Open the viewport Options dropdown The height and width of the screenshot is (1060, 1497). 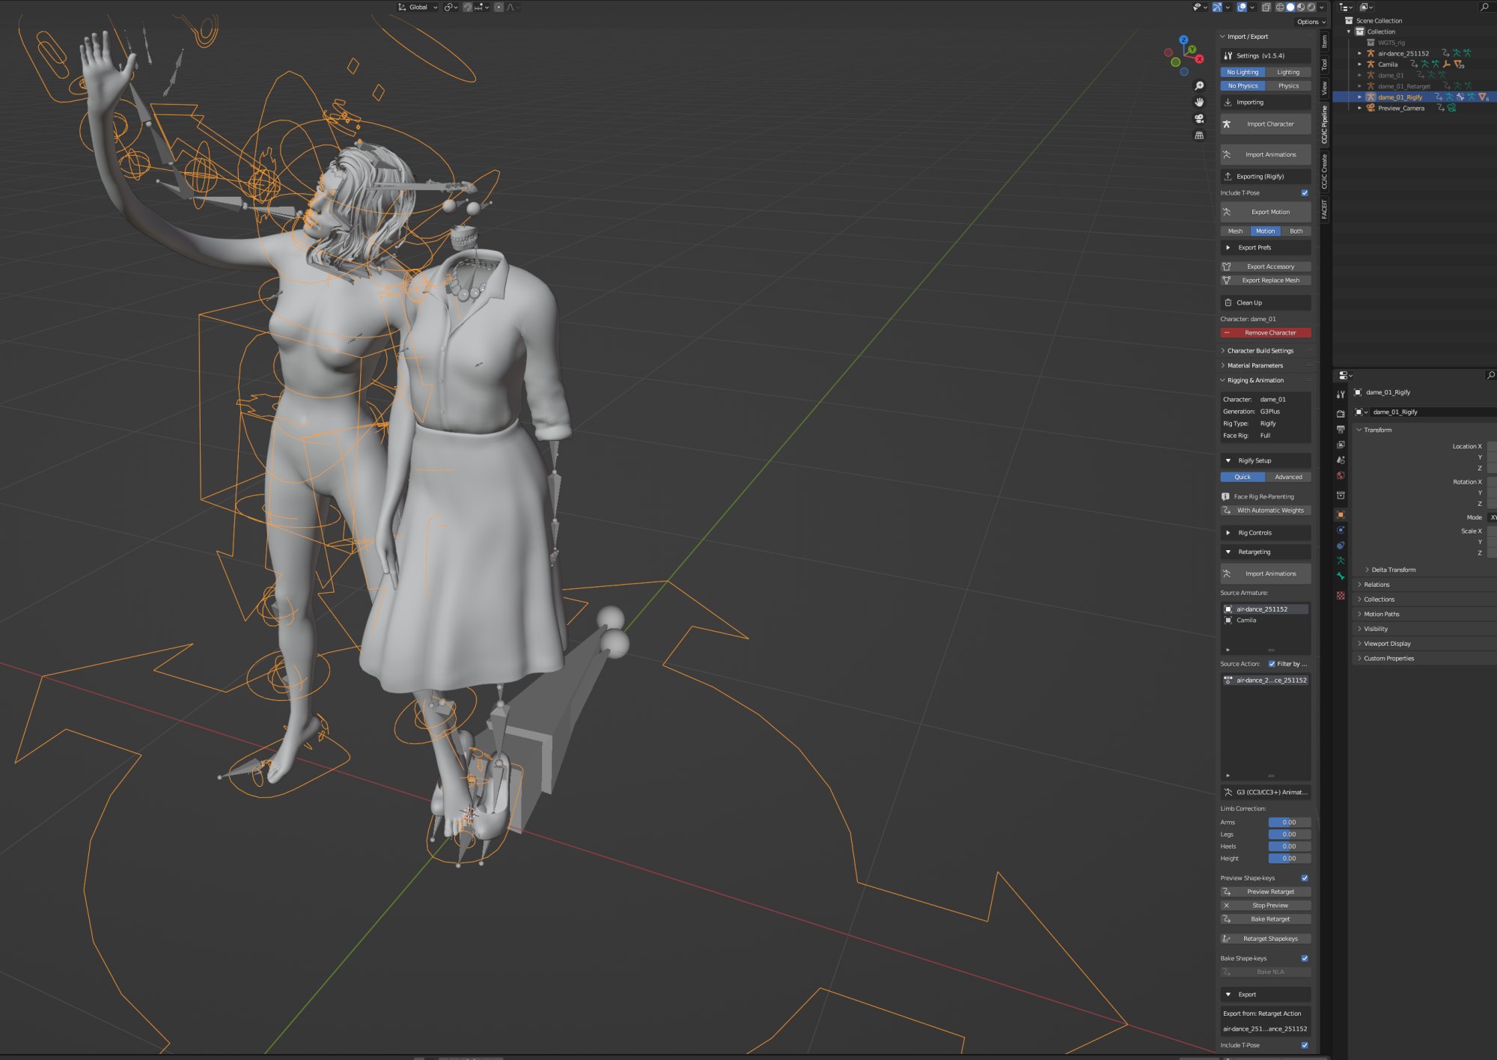pyautogui.click(x=1311, y=22)
